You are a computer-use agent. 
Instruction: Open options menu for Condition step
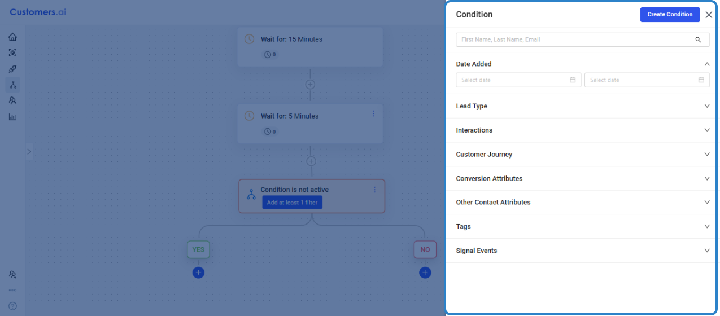click(x=374, y=190)
